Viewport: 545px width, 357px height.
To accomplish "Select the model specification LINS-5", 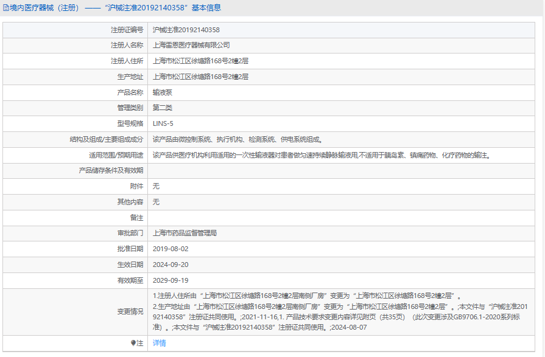I will point(163,123).
